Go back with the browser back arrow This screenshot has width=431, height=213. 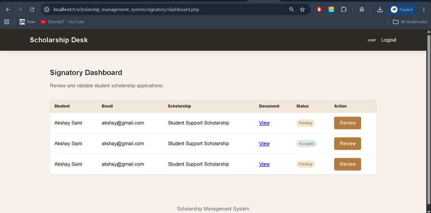coord(8,10)
